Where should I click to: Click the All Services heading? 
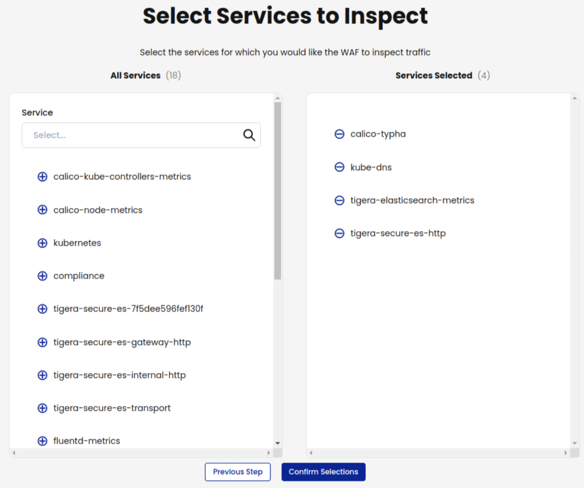point(136,75)
